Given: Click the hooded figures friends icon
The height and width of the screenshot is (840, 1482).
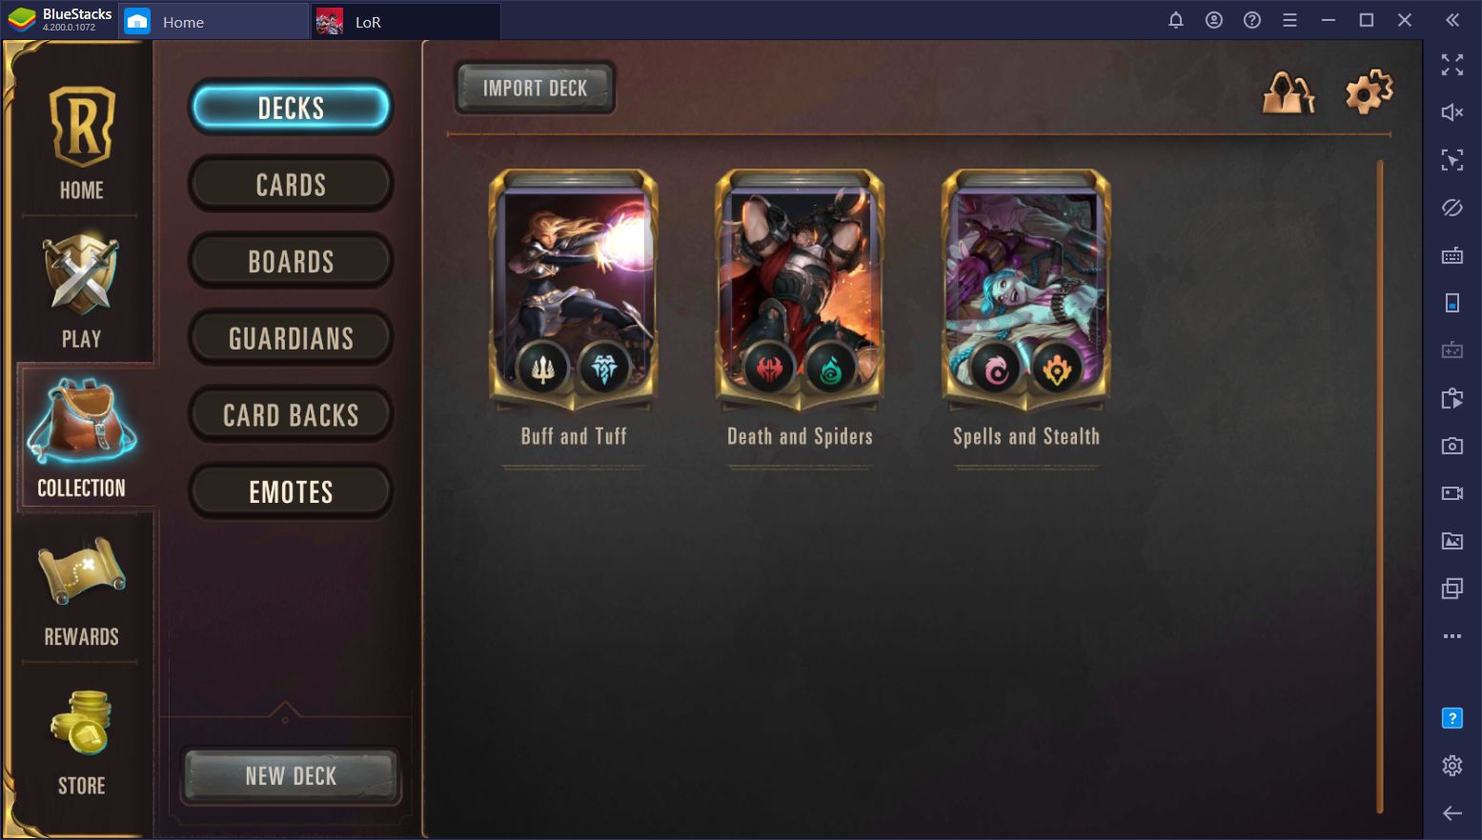Looking at the screenshot, I should point(1289,92).
